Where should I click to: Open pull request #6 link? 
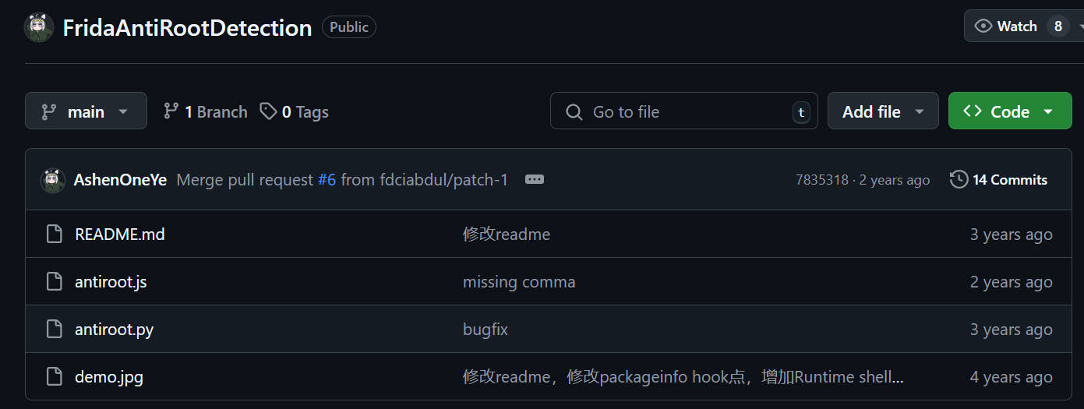(327, 180)
